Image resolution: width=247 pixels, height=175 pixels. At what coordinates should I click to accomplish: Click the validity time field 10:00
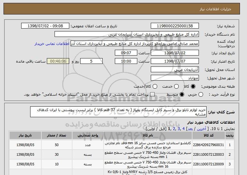tap(126, 61)
